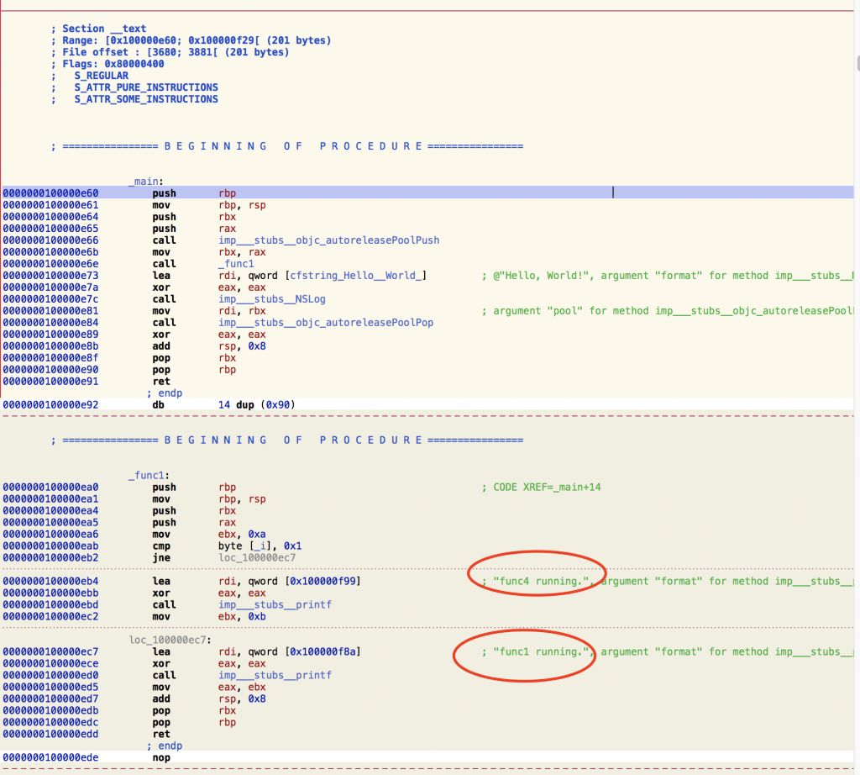
Task: Click the ebx, 0xb operand
Action: click(242, 616)
